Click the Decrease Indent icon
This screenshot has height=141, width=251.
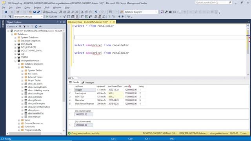119,16
